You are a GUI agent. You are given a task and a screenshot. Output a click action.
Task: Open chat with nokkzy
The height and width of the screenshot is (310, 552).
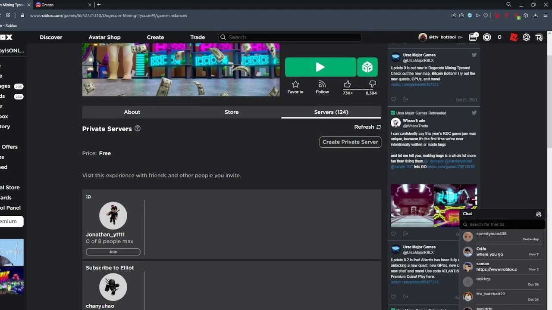pos(502,282)
